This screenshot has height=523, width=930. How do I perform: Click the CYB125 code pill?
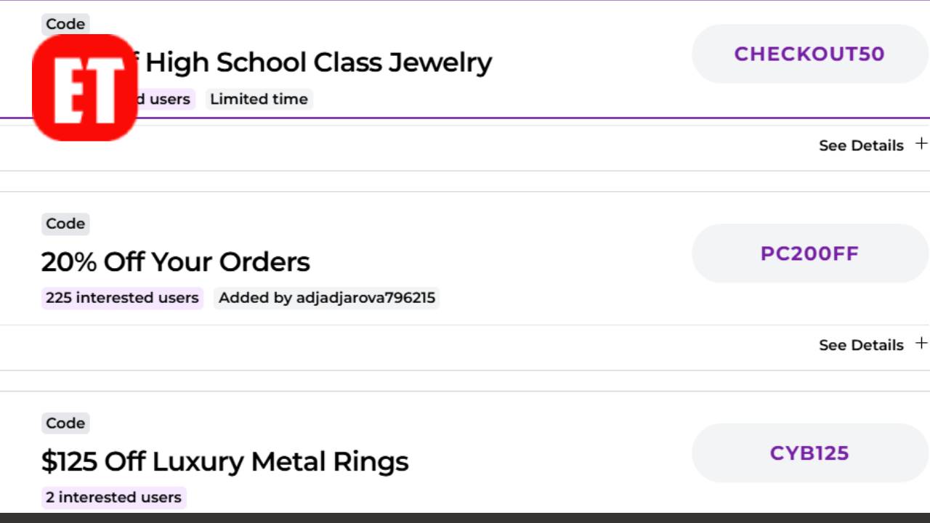pyautogui.click(x=809, y=453)
